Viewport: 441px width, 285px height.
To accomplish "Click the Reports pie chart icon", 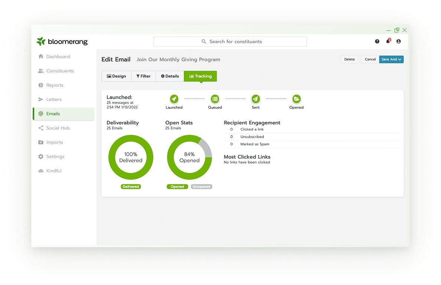I will tap(41, 85).
